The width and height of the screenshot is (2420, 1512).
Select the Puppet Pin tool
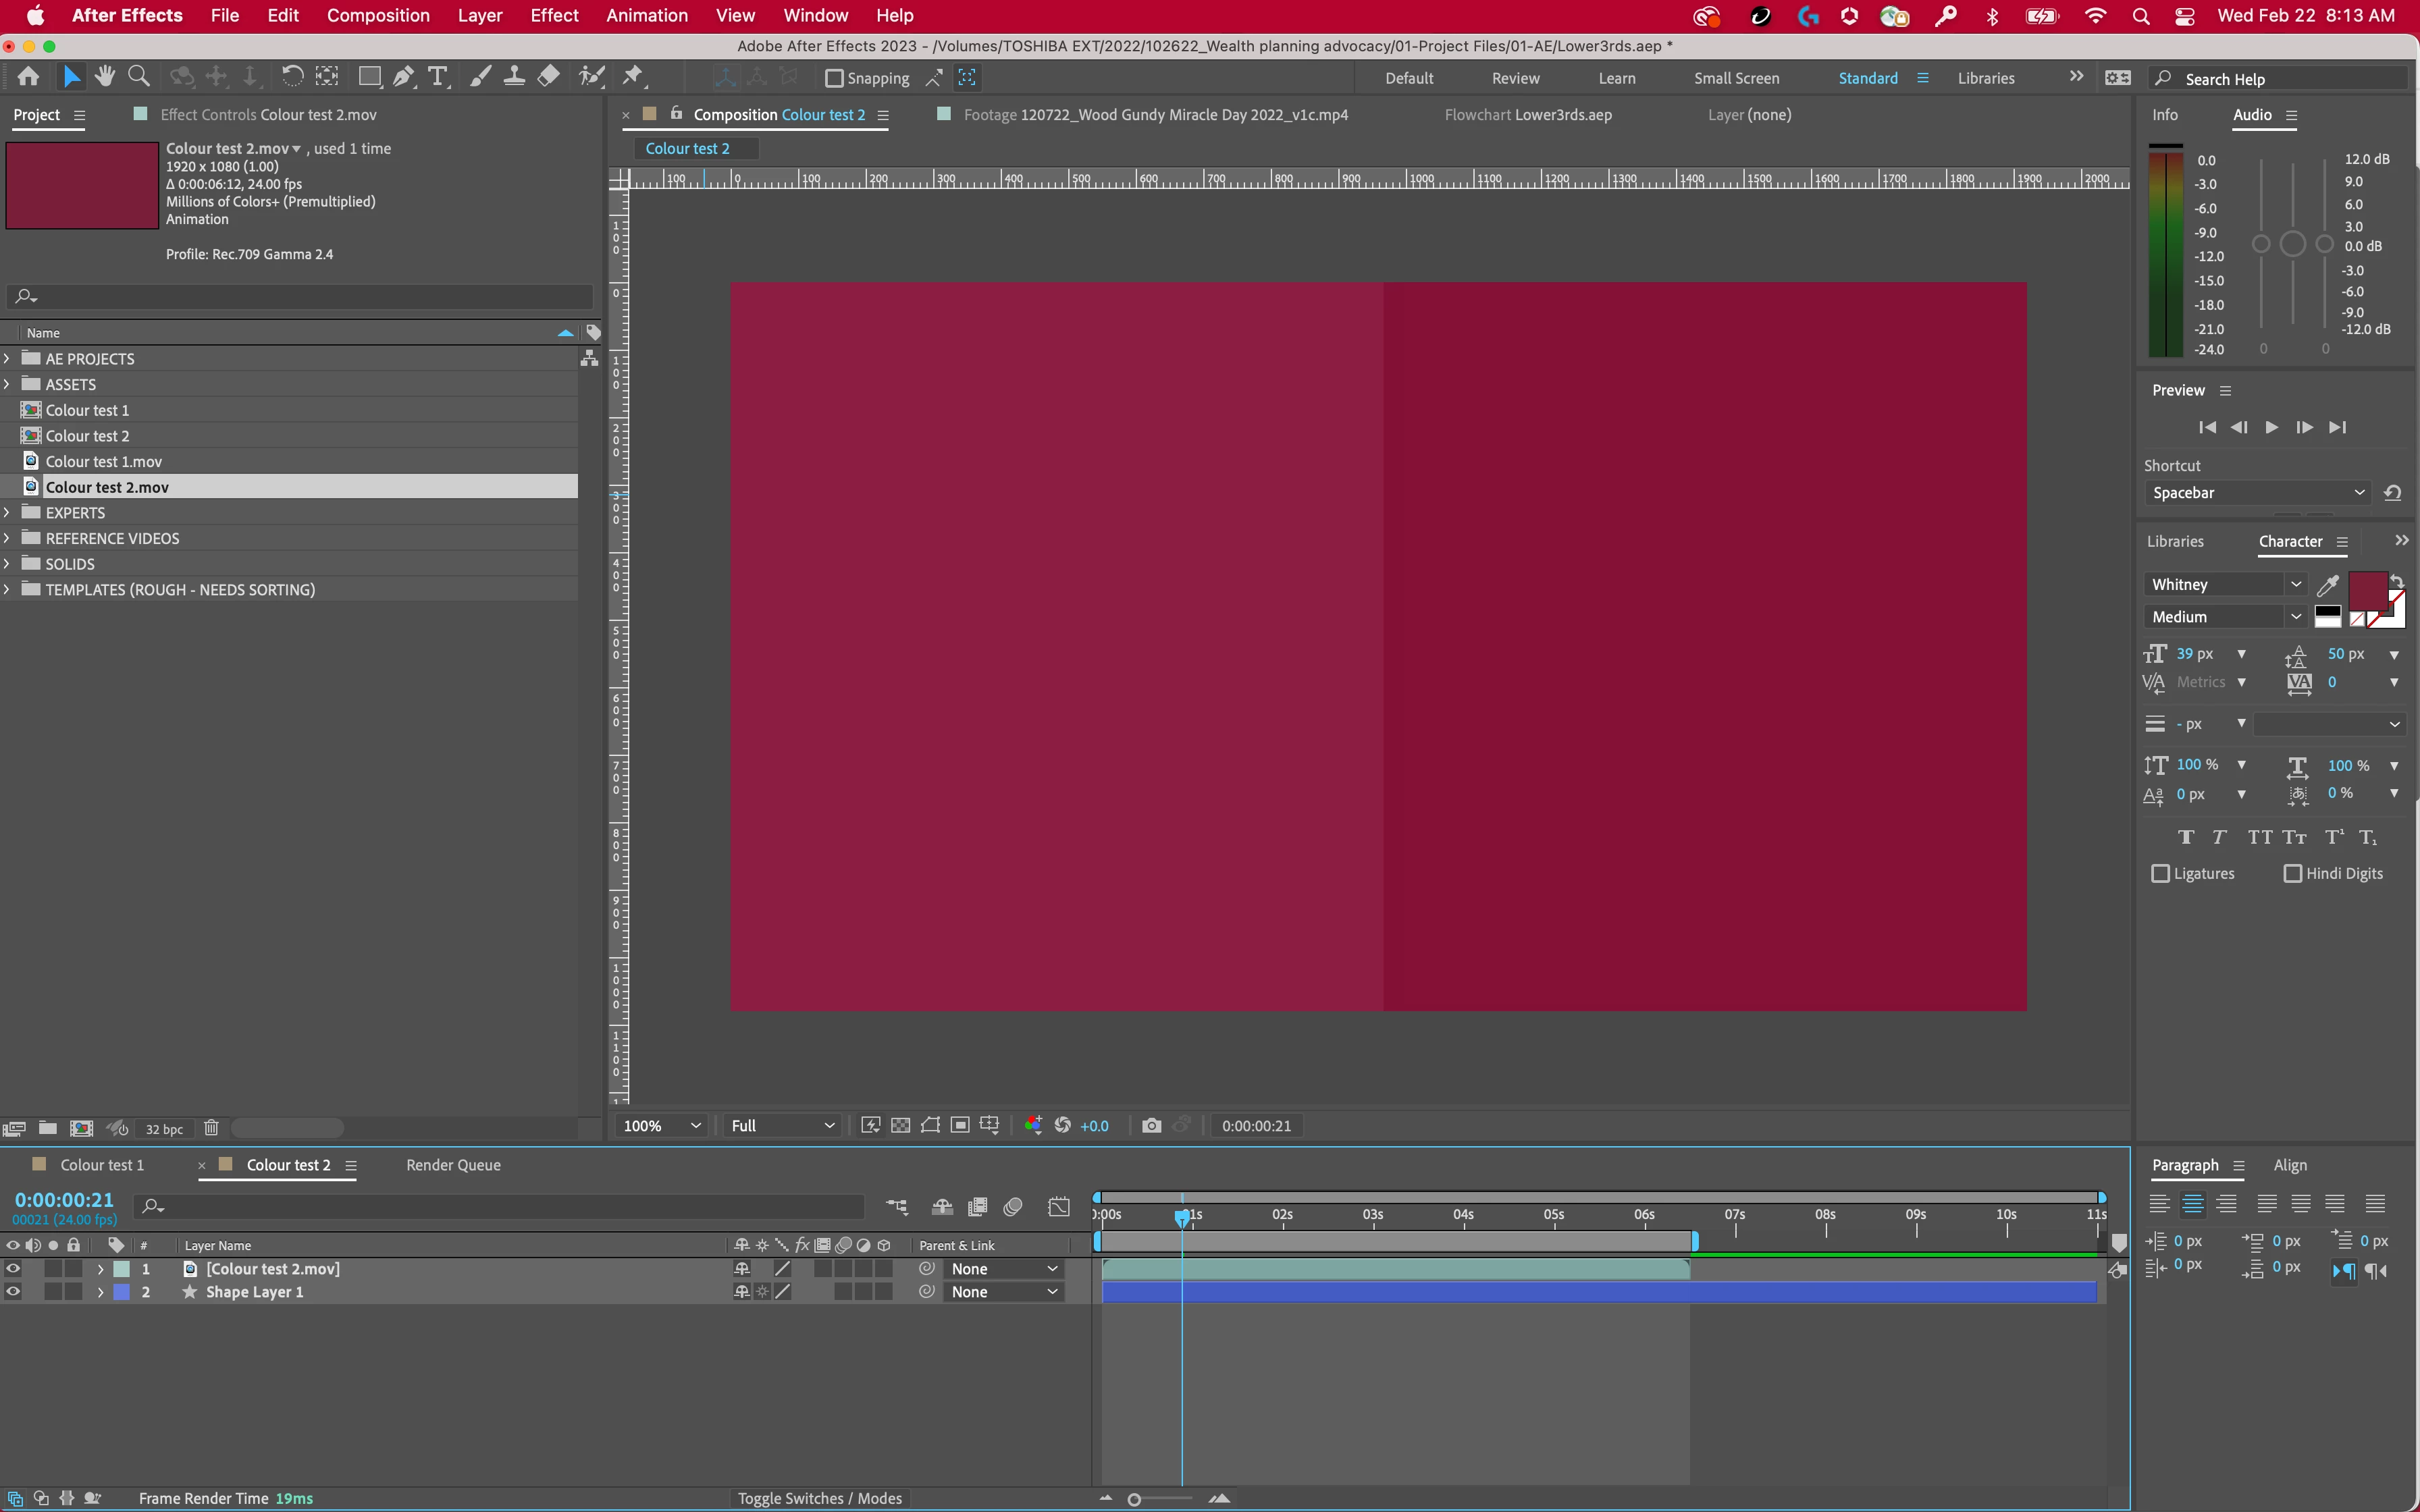632,77
